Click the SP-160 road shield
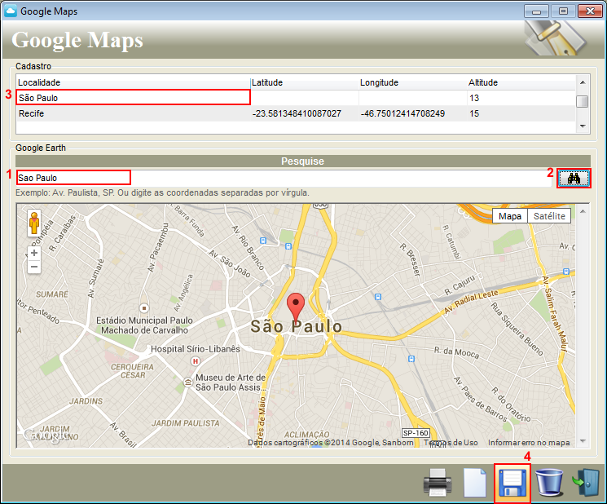The height and width of the screenshot is (504, 607). 416,433
